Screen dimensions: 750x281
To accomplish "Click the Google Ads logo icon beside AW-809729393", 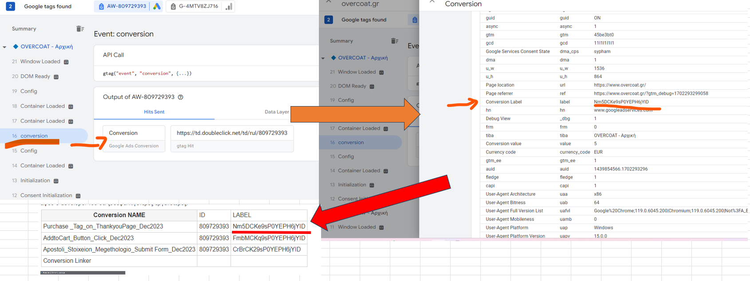I will tap(157, 6).
